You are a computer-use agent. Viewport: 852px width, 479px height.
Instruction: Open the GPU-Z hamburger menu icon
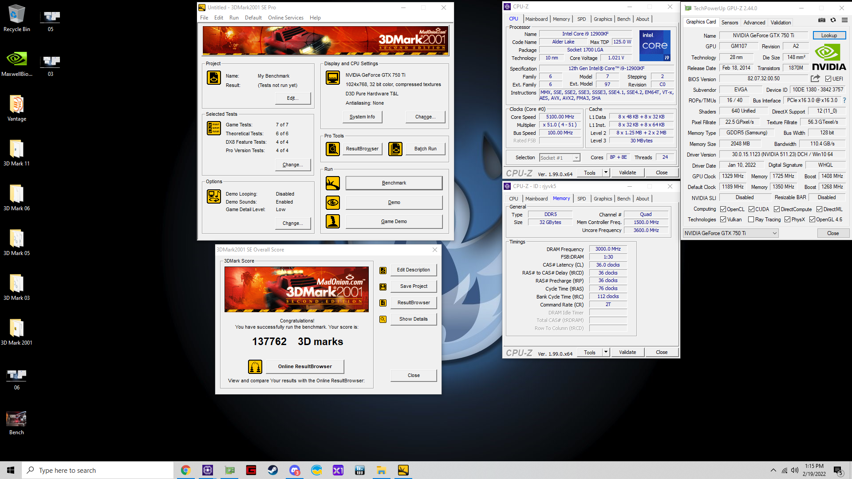pyautogui.click(x=844, y=20)
